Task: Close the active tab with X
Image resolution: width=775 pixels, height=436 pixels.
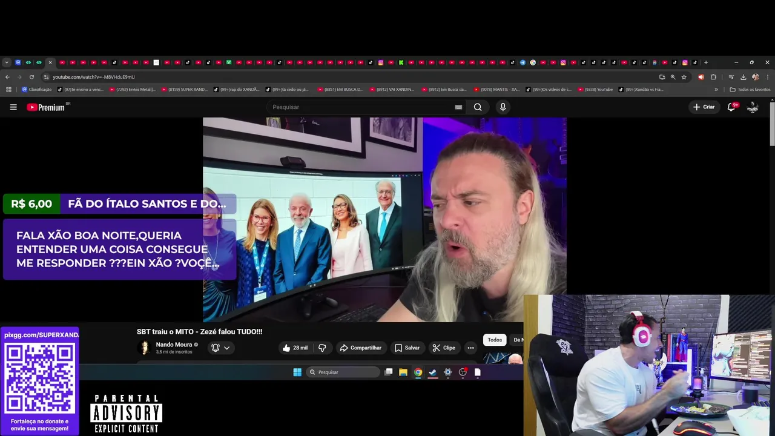Action: pyautogui.click(x=50, y=62)
